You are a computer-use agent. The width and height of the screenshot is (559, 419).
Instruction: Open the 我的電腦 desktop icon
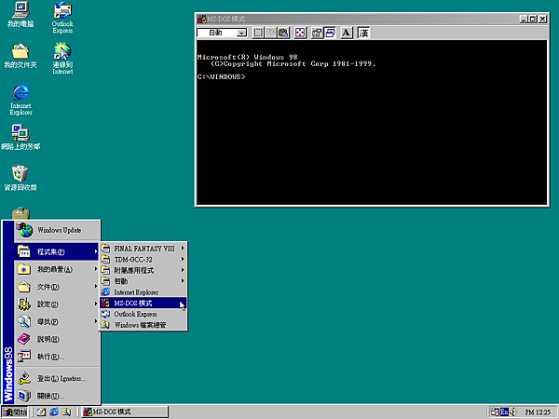coord(20,15)
